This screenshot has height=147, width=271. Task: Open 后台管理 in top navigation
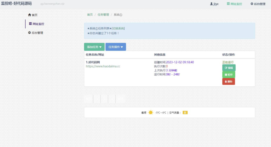pyautogui.click(x=258, y=4)
